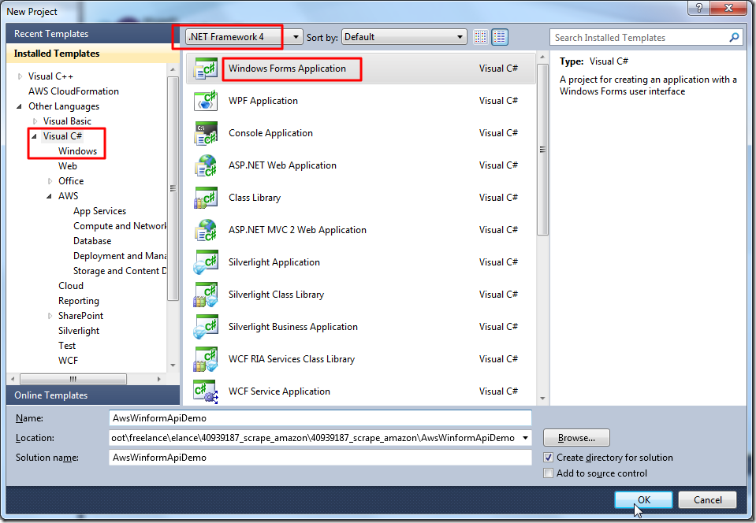Select the Test tree item
Image resolution: width=756 pixels, height=523 pixels.
[67, 346]
